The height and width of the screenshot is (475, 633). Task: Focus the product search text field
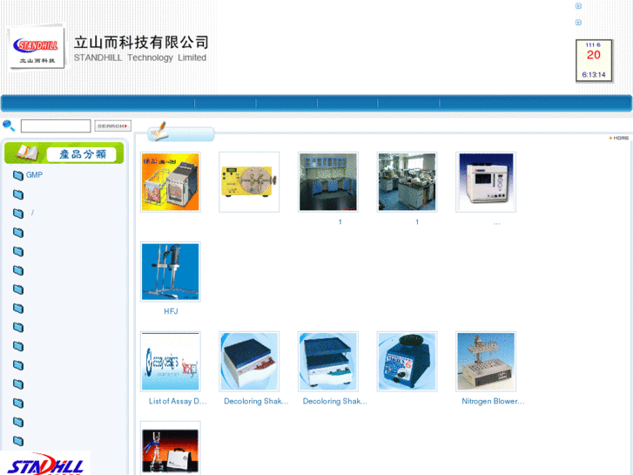[56, 126]
